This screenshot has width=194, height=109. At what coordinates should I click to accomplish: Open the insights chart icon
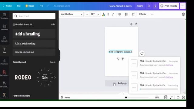(x=149, y=6)
